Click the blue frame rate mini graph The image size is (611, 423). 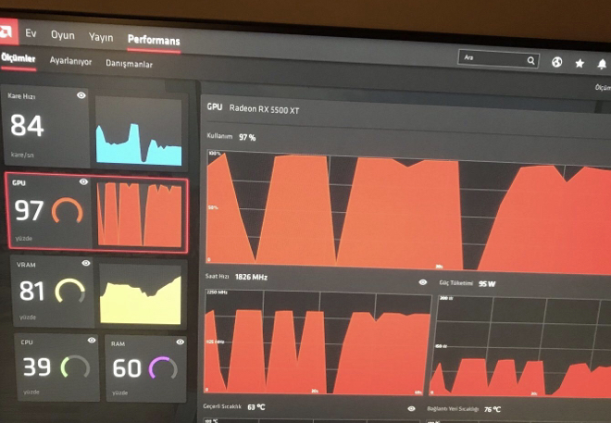[x=139, y=131]
